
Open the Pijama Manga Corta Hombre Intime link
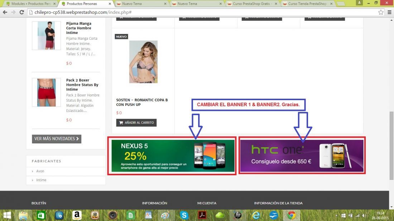click(79, 28)
